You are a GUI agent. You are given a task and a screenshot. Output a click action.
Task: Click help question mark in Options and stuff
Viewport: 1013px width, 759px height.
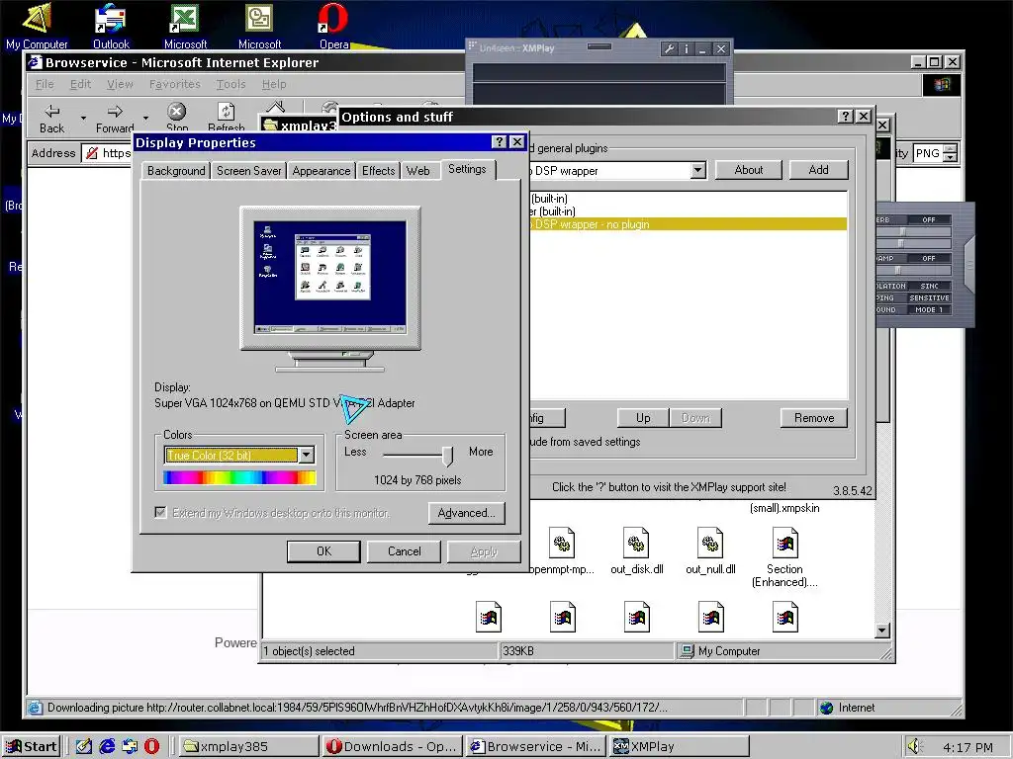click(846, 117)
